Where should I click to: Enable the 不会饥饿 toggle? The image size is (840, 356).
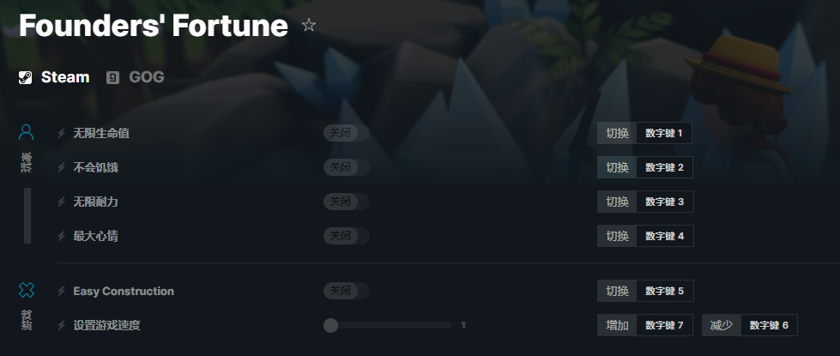point(347,167)
